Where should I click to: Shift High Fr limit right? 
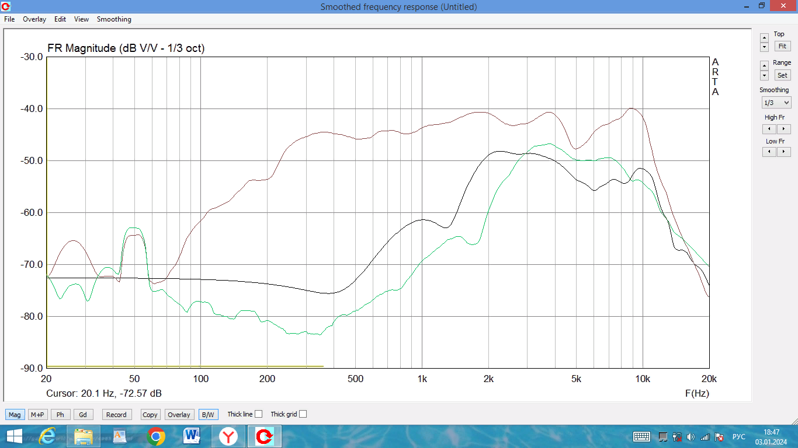tap(783, 129)
